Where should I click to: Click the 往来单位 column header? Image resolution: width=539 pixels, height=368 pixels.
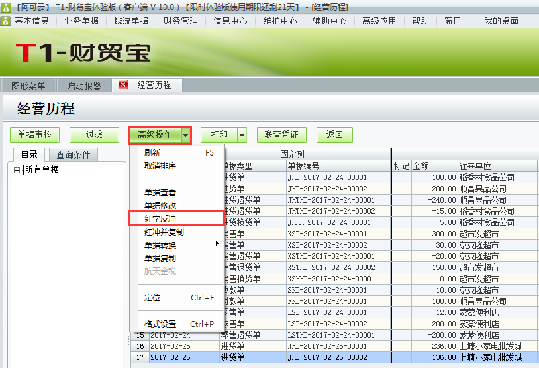[x=499, y=166]
